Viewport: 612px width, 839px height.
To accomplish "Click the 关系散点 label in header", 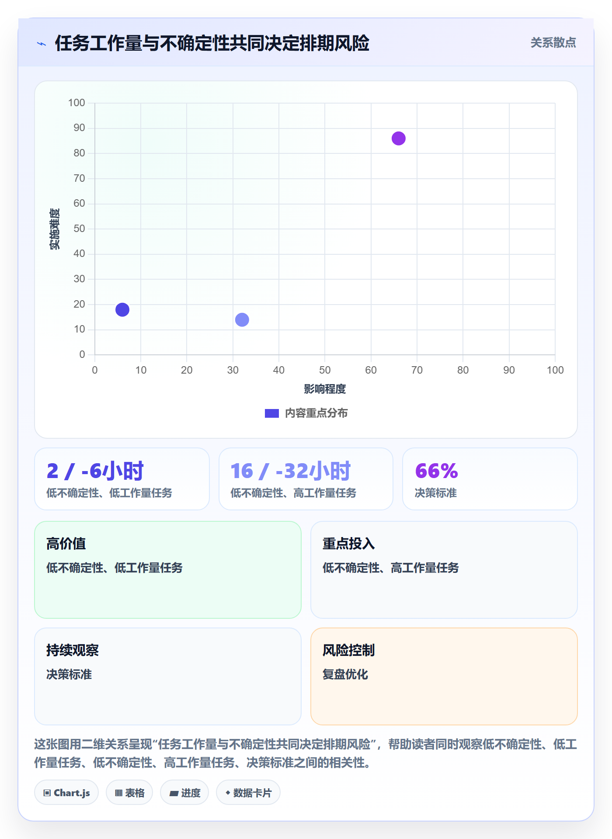I will (x=553, y=43).
